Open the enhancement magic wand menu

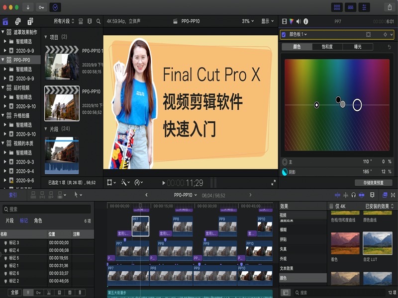pos(125,182)
